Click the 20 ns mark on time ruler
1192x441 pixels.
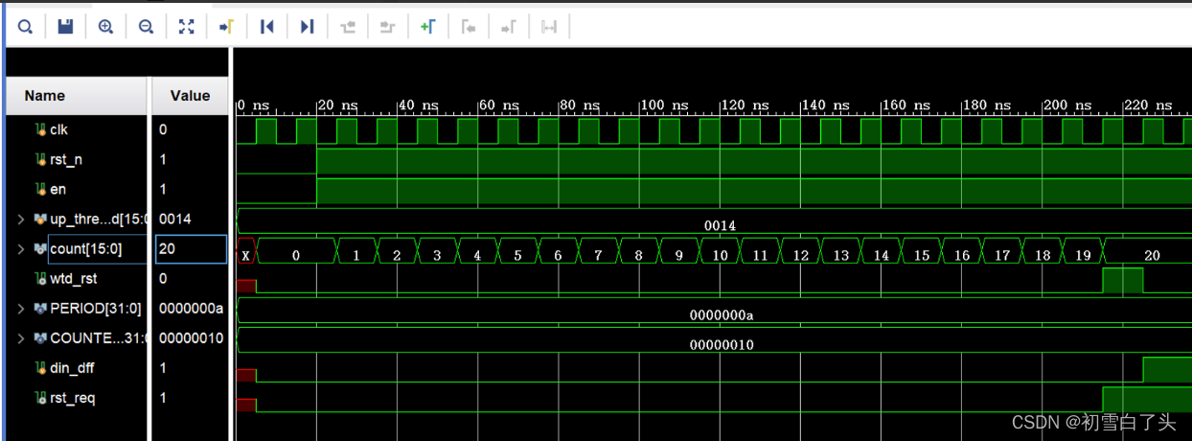[337, 104]
